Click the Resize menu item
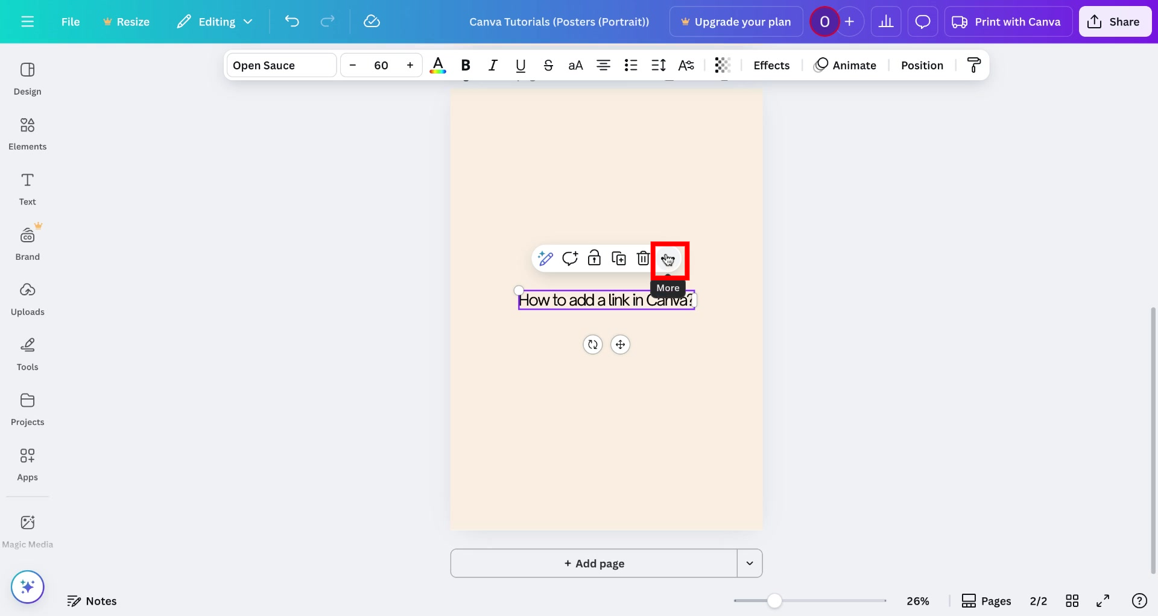Screen dimensions: 1158x616 coord(126,21)
